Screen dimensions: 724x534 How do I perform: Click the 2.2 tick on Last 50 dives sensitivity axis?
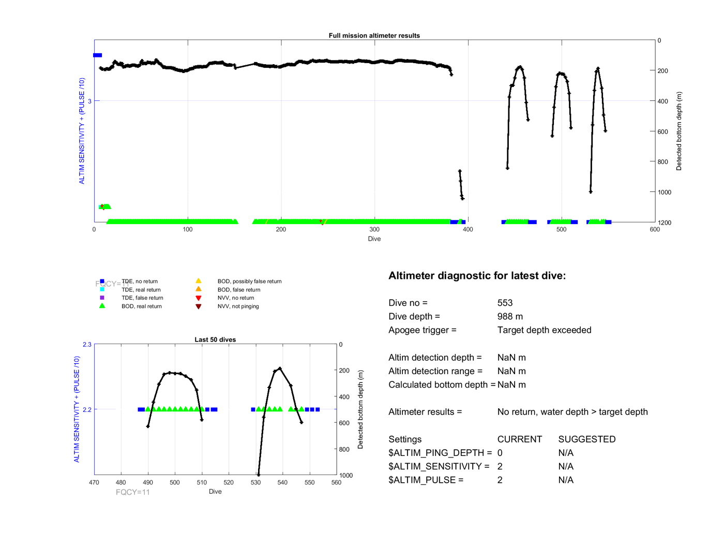point(87,410)
